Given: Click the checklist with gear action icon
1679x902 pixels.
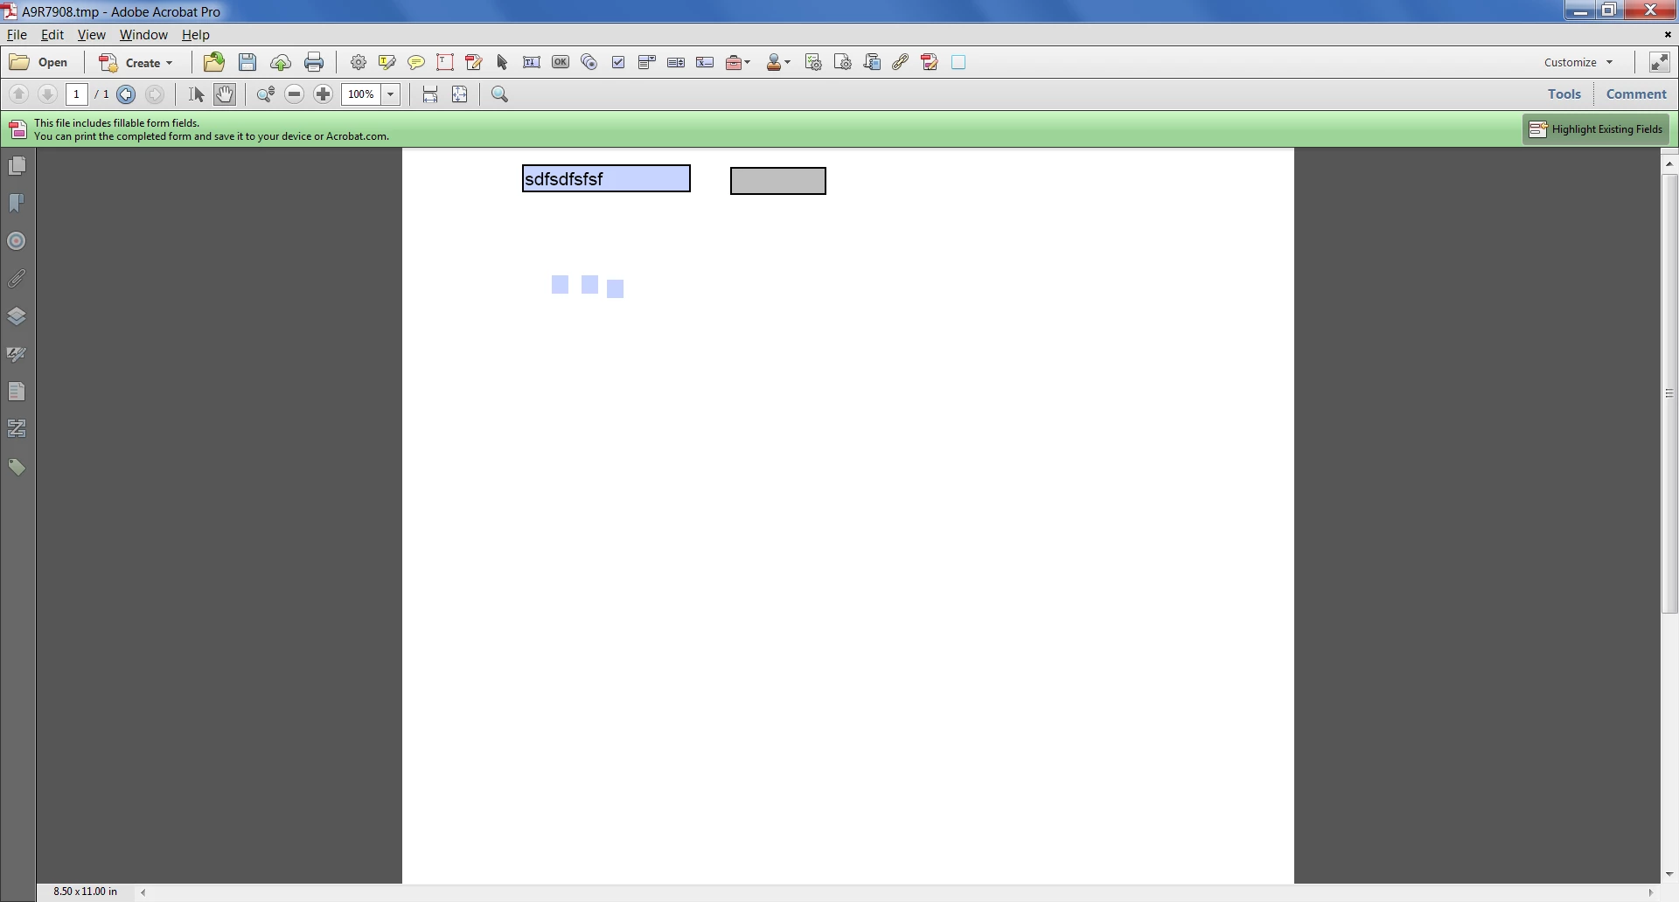Looking at the screenshot, I should pos(813,62).
